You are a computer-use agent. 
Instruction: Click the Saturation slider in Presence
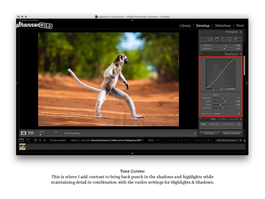tap(222, 49)
